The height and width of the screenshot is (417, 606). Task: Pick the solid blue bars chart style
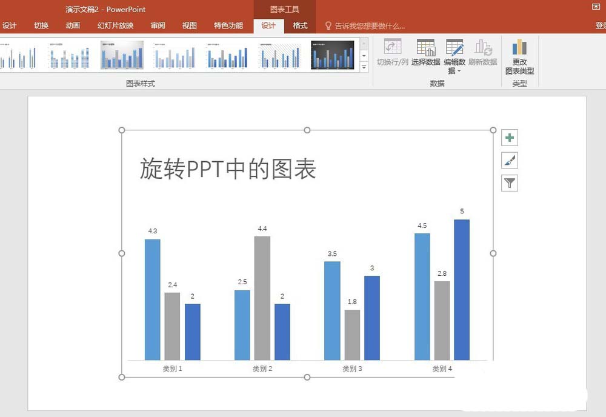pyautogui.click(x=227, y=55)
